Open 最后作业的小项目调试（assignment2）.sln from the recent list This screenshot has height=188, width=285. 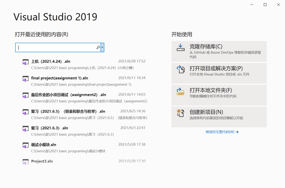click(x=69, y=94)
